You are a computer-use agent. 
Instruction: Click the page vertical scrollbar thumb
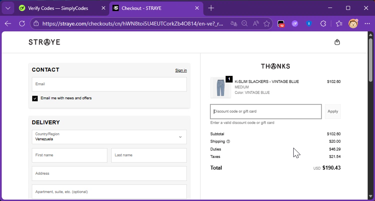371,60
